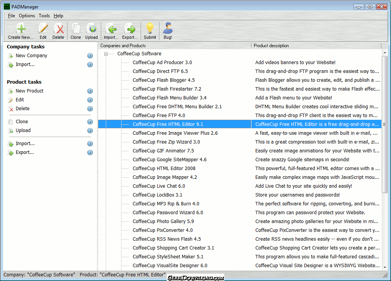Click New Company in Company tasks
Viewport: 391px width, 281px height.
tap(31, 56)
